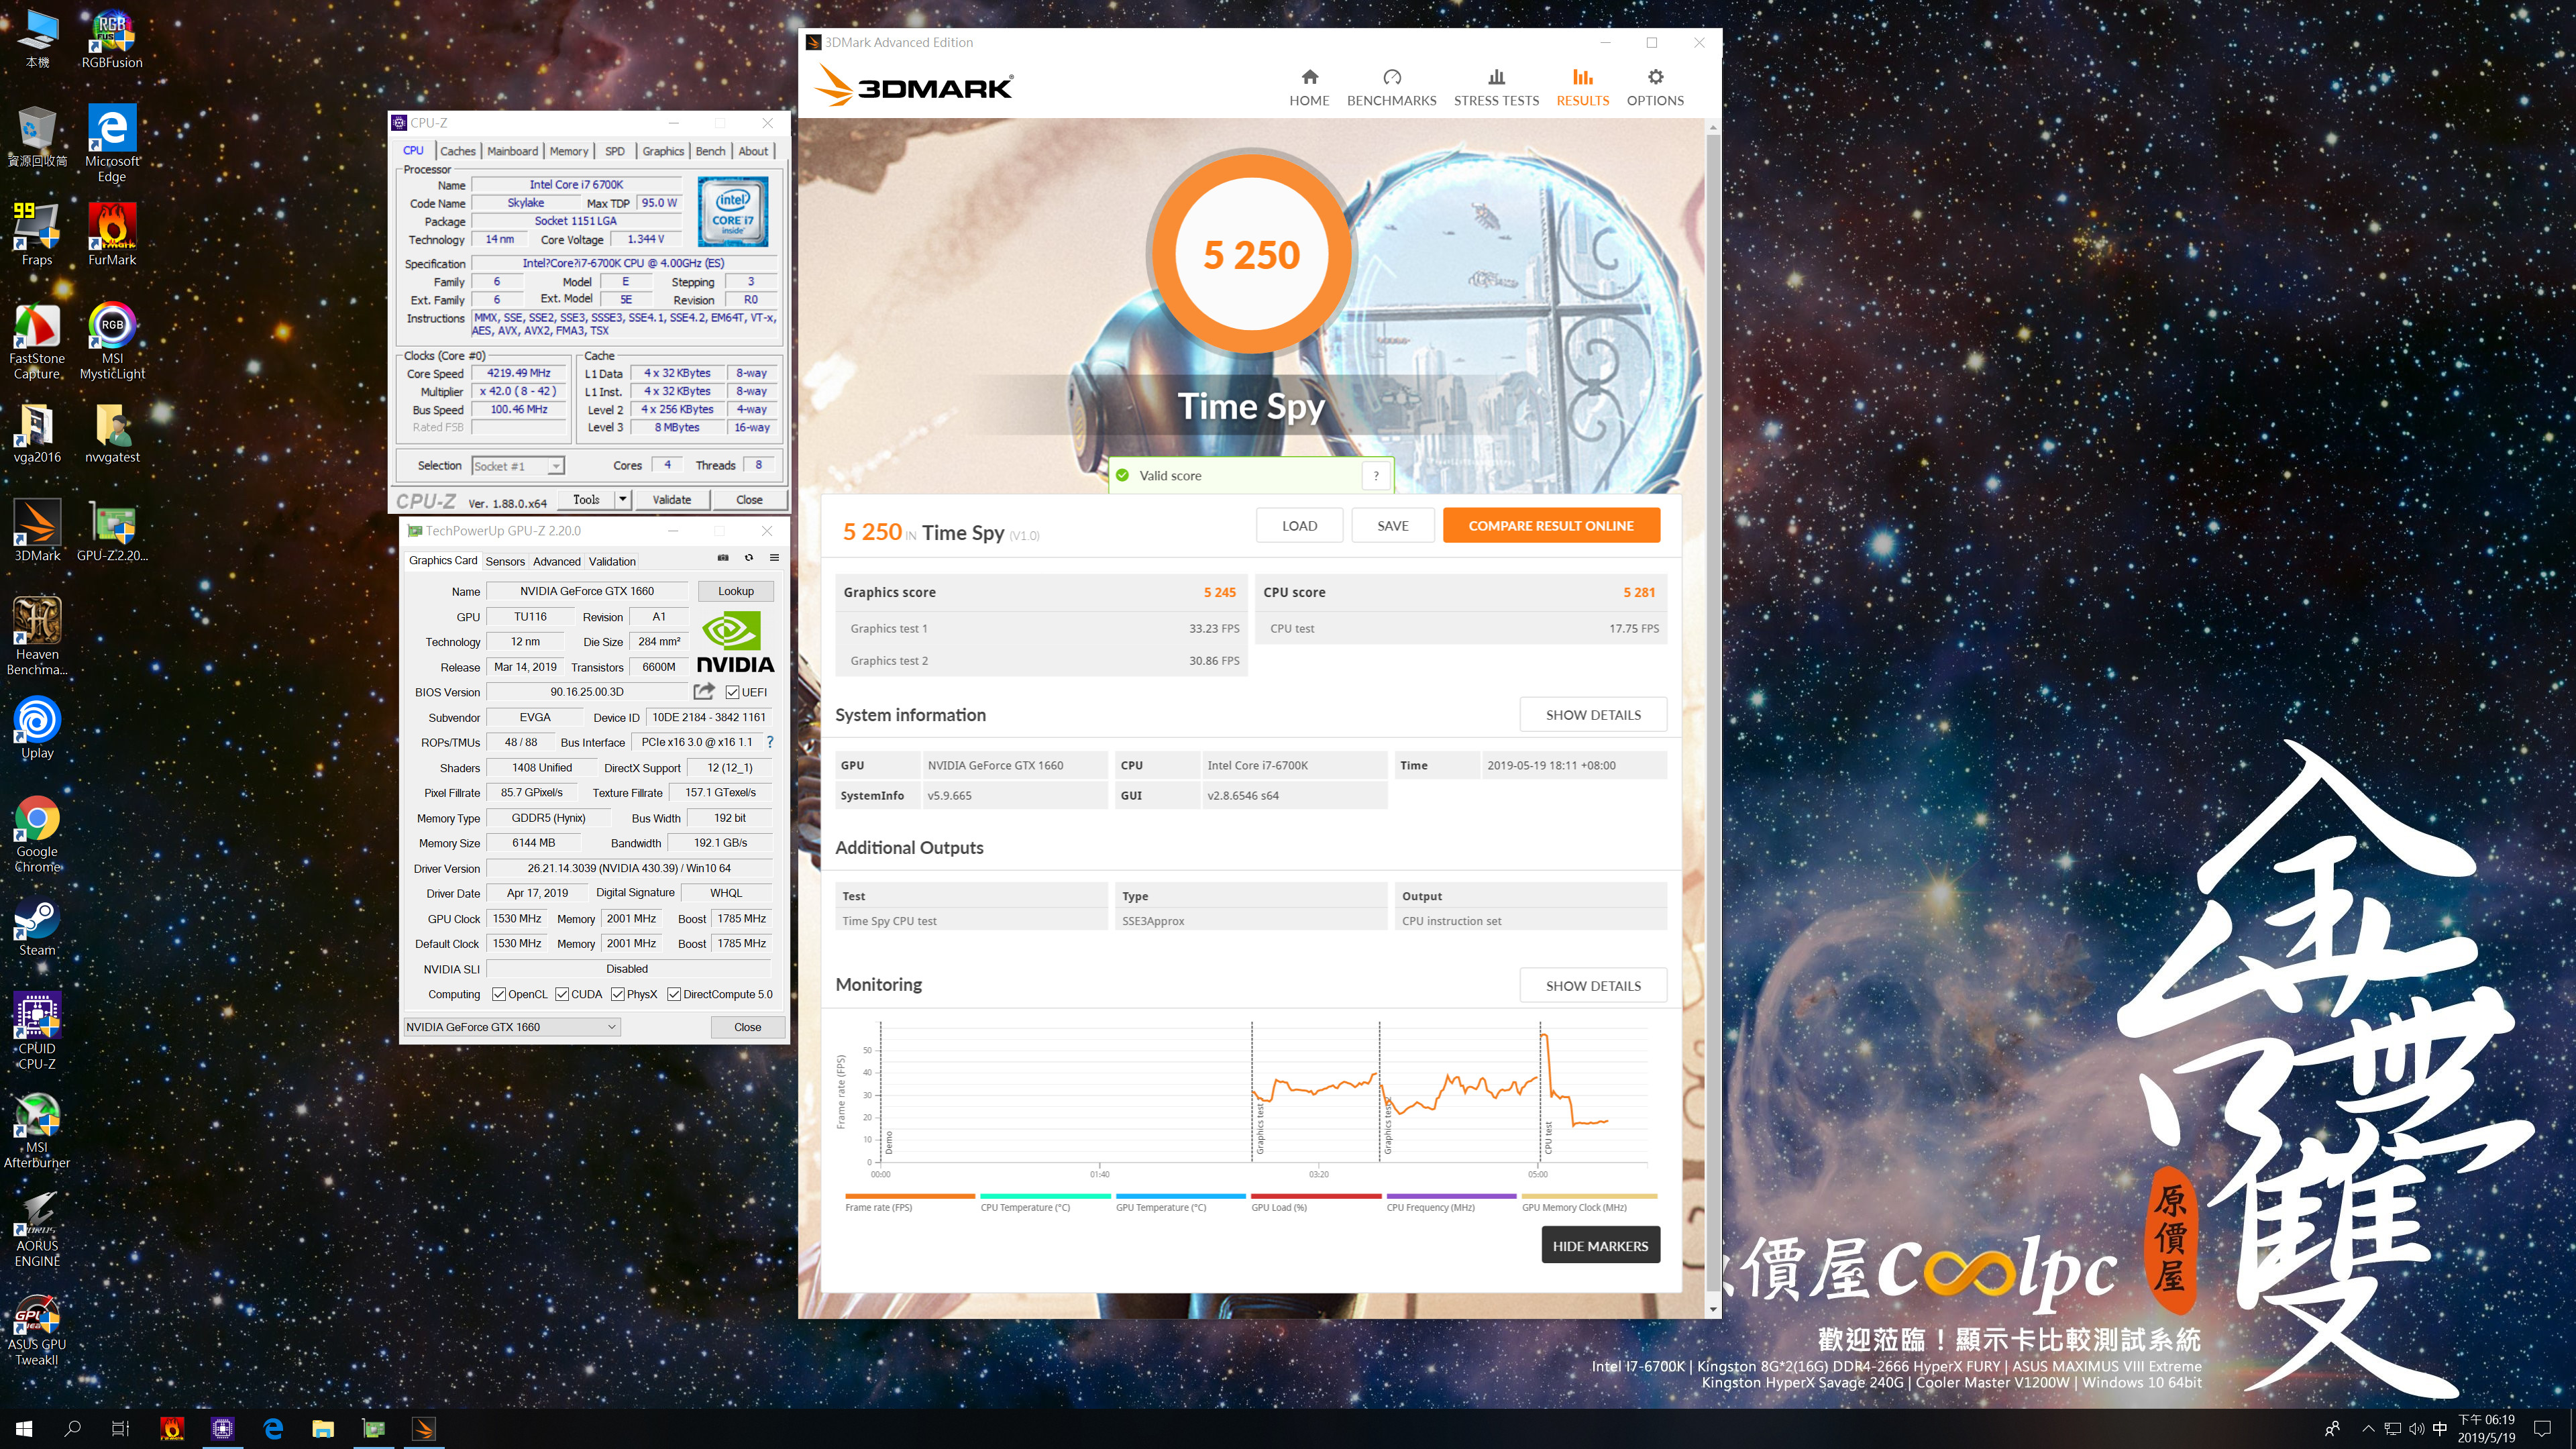Click CPU test marker in monitoring chart
The image size is (2576, 1449).
1548,1138
